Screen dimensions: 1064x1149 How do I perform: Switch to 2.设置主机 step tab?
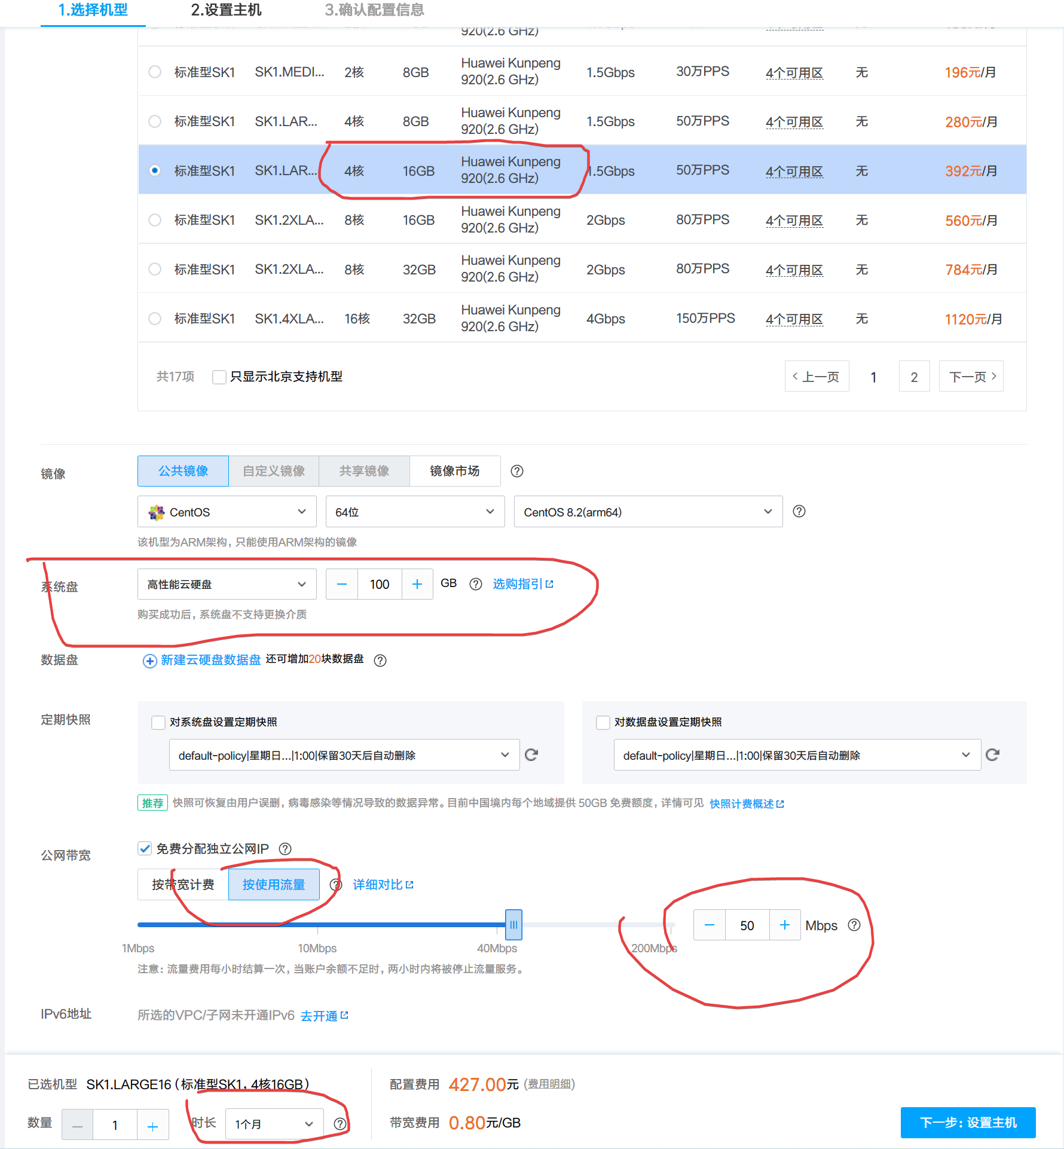point(226,10)
